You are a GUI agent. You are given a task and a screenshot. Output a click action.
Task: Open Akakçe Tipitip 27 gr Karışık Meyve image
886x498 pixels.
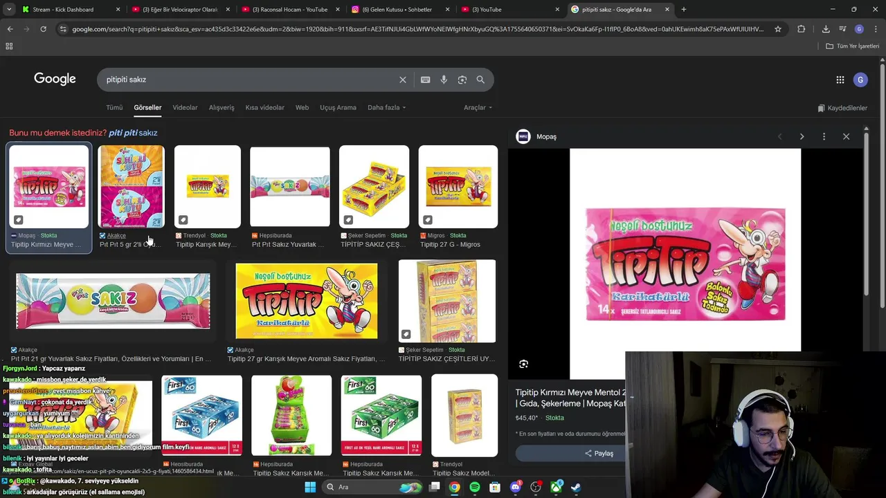point(307,301)
